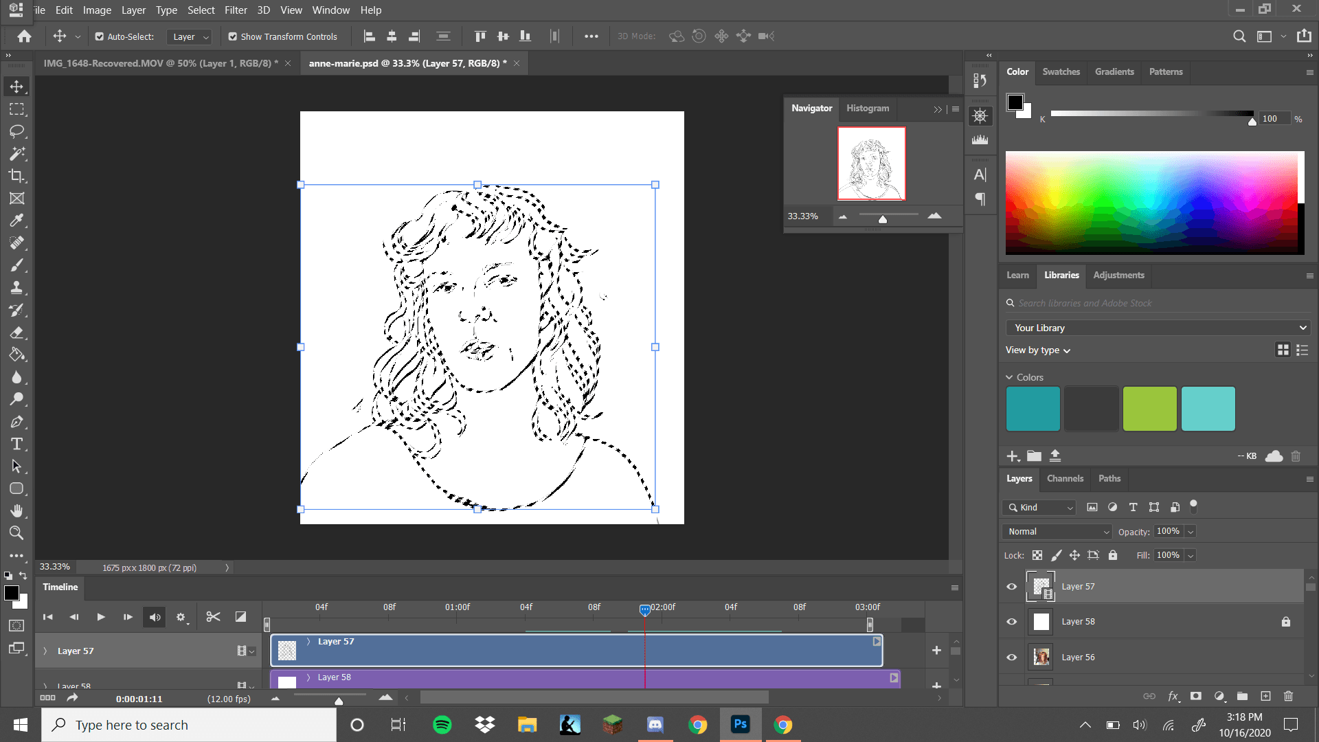
Task: Click the Navigator zoom slider handle
Action: pos(883,219)
